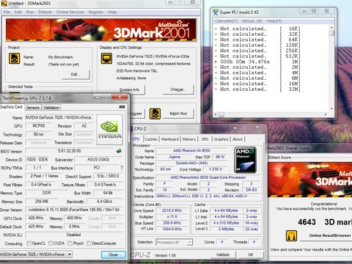Enable the DirectCompute checkbox in GPU-Z
Viewport: 352px width, 264px height.
click(89, 243)
